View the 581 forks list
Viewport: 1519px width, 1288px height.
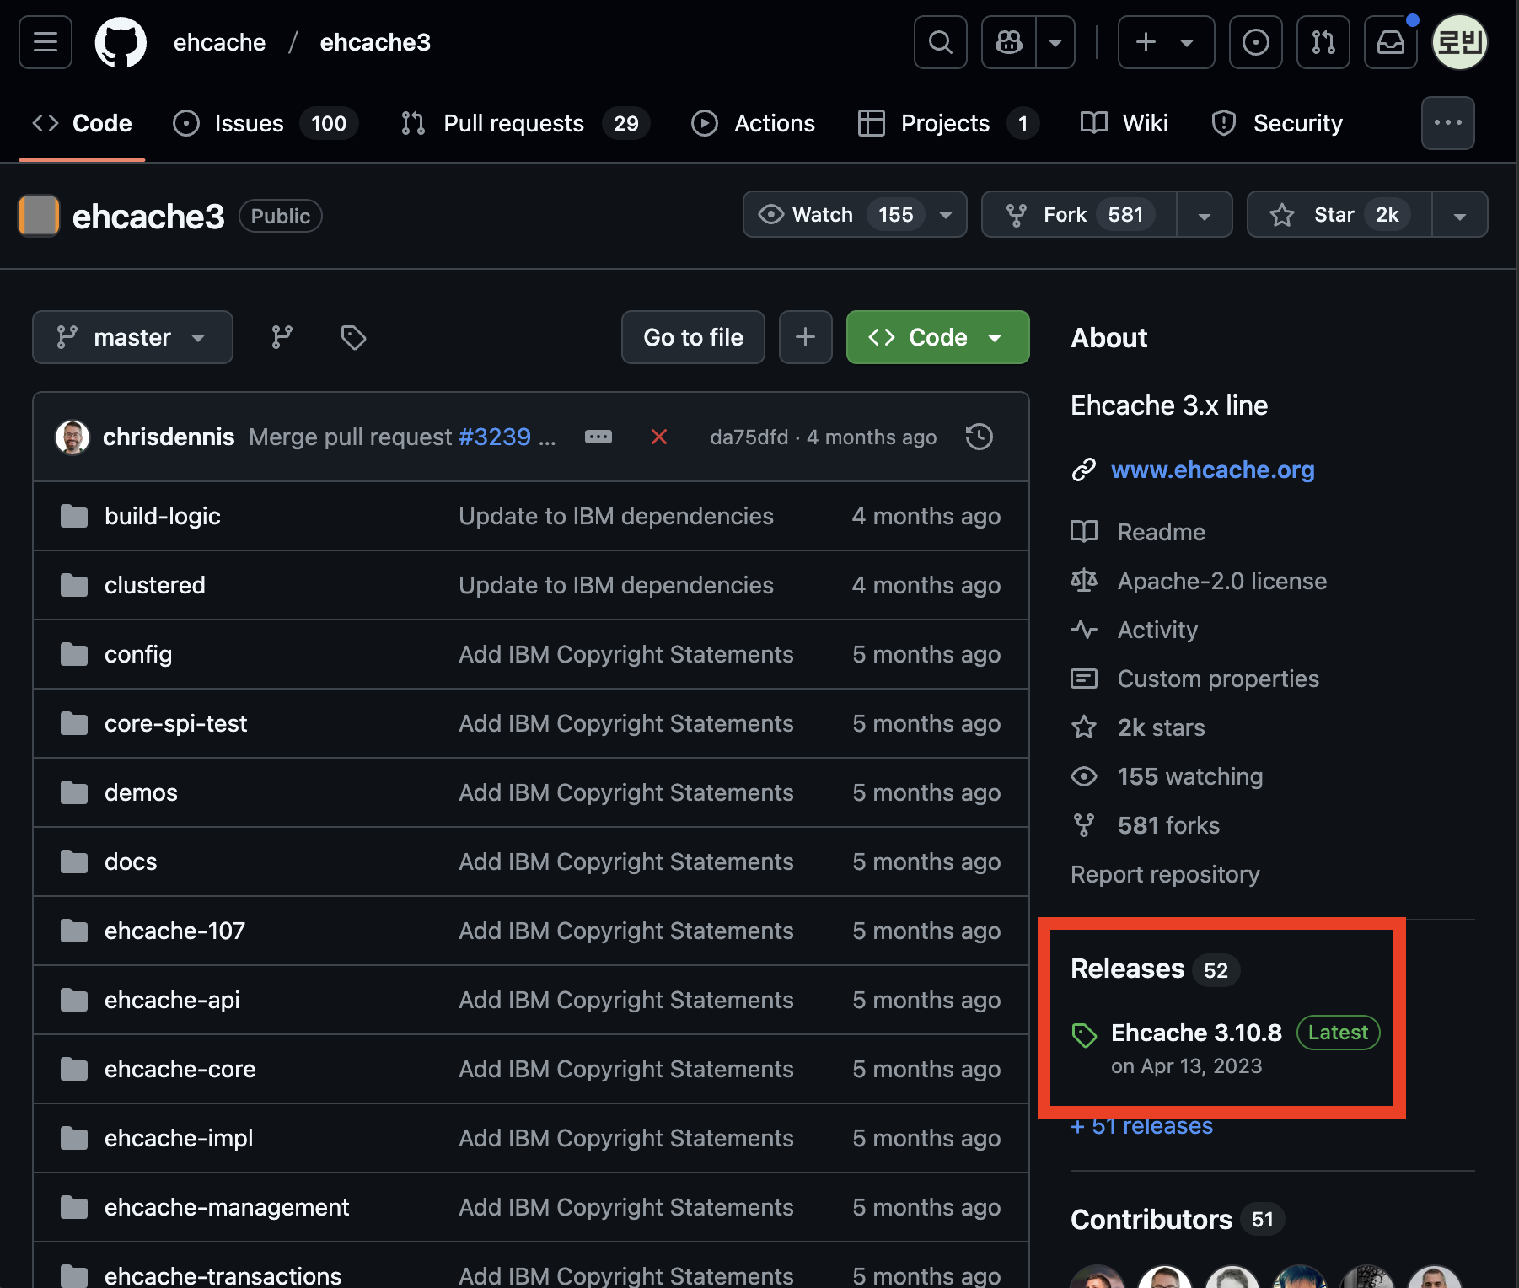(1146, 825)
